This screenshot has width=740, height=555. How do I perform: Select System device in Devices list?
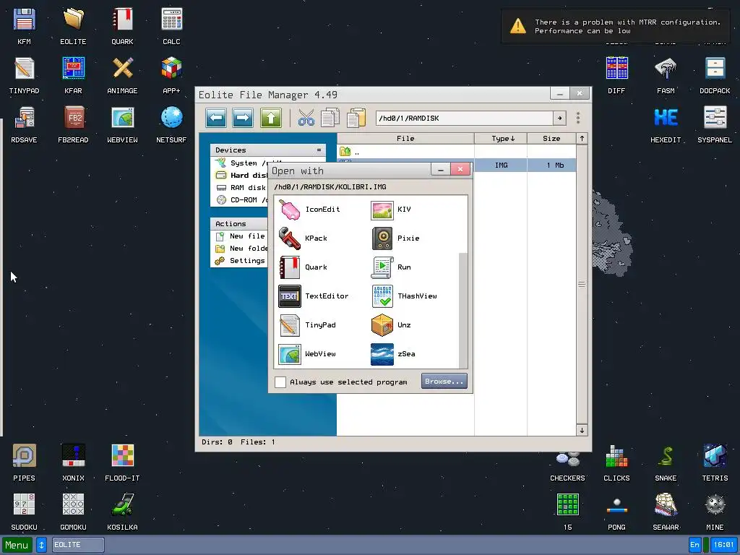[241, 163]
